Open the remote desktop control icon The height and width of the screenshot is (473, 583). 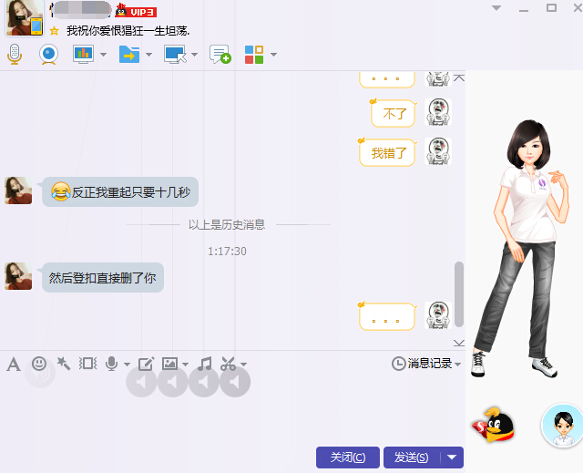tap(175, 55)
